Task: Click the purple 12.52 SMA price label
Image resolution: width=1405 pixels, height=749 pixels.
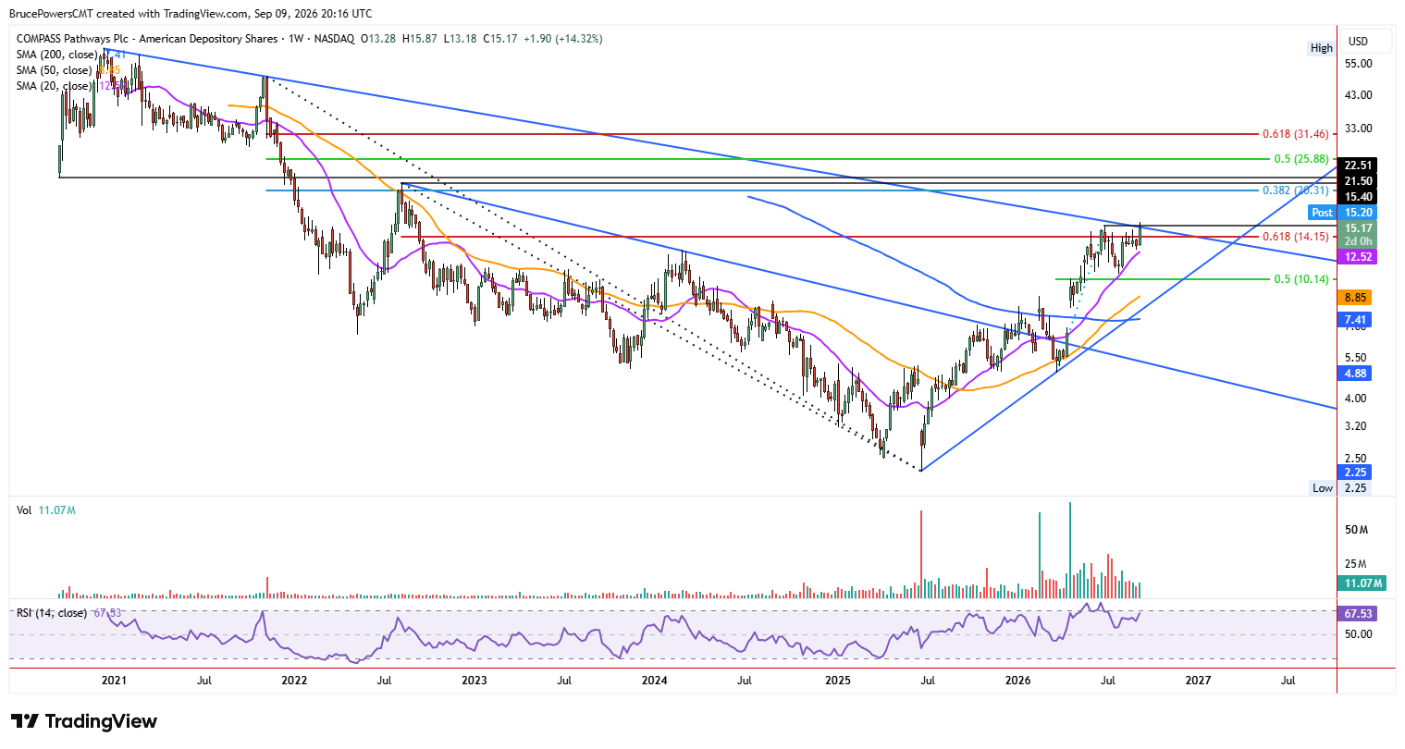Action: point(1358,257)
